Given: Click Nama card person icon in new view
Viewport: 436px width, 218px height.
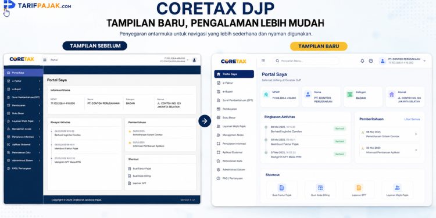Looking at the screenshot, I should pyautogui.click(x=308, y=94).
